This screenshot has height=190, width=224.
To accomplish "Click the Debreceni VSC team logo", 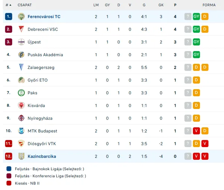I will pyautogui.click(x=21, y=29).
